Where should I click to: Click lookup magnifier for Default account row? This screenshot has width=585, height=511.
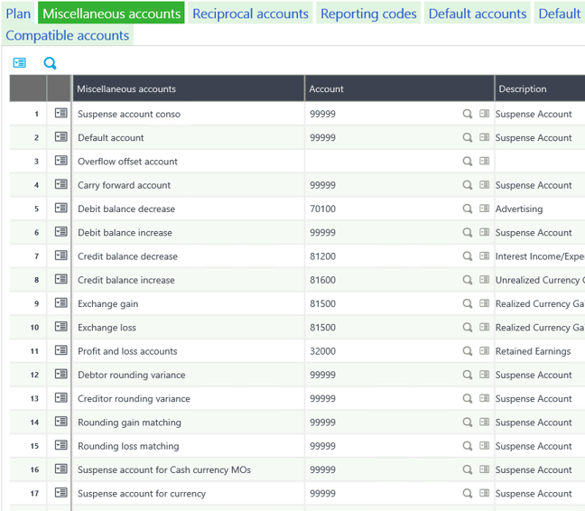[x=468, y=138]
